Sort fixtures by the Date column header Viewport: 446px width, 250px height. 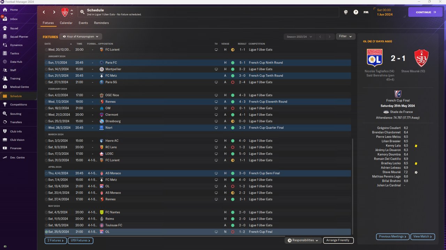48,44
